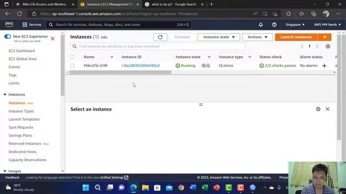The width and height of the screenshot is (346, 194).
Task: Switch to what is my ip tab
Action: (174, 4)
